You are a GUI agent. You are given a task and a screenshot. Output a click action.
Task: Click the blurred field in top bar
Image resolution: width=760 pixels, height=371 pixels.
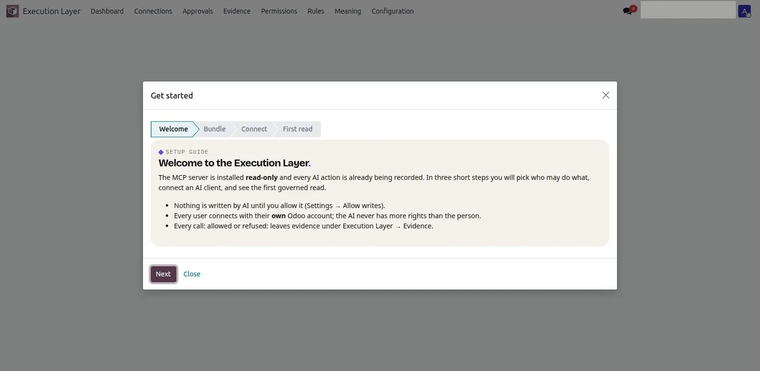688,10
